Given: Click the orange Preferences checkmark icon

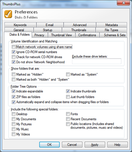Looking at the screenshot, I should (x=8, y=14).
